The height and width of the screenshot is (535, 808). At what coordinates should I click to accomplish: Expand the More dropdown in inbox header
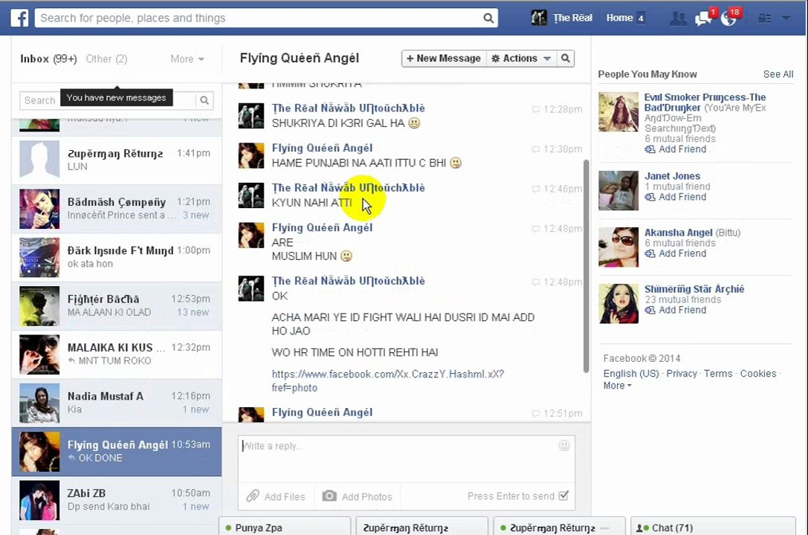pyautogui.click(x=187, y=59)
